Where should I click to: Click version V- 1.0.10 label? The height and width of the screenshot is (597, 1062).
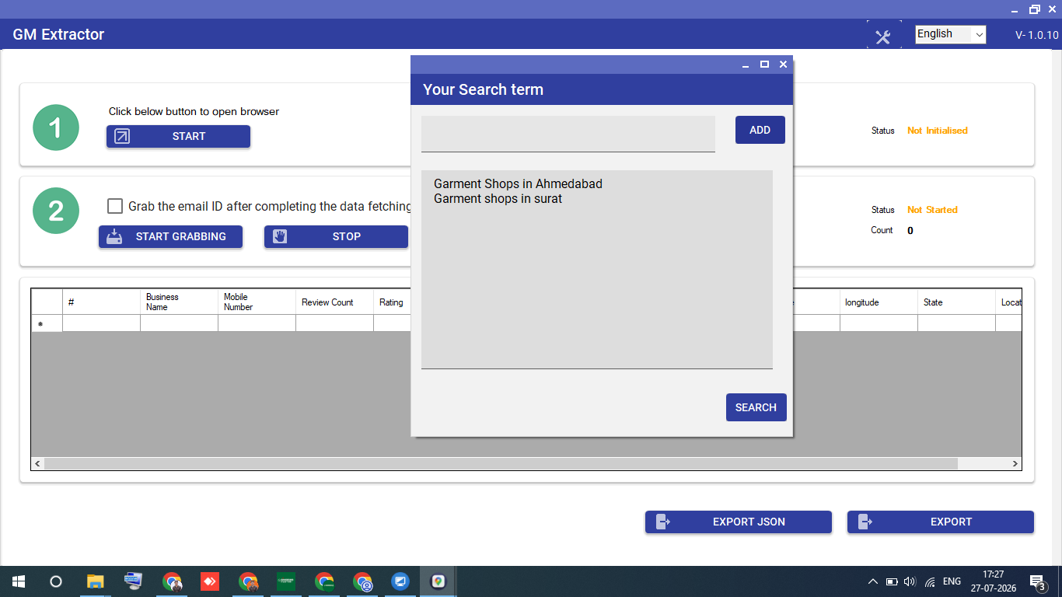coord(1036,35)
